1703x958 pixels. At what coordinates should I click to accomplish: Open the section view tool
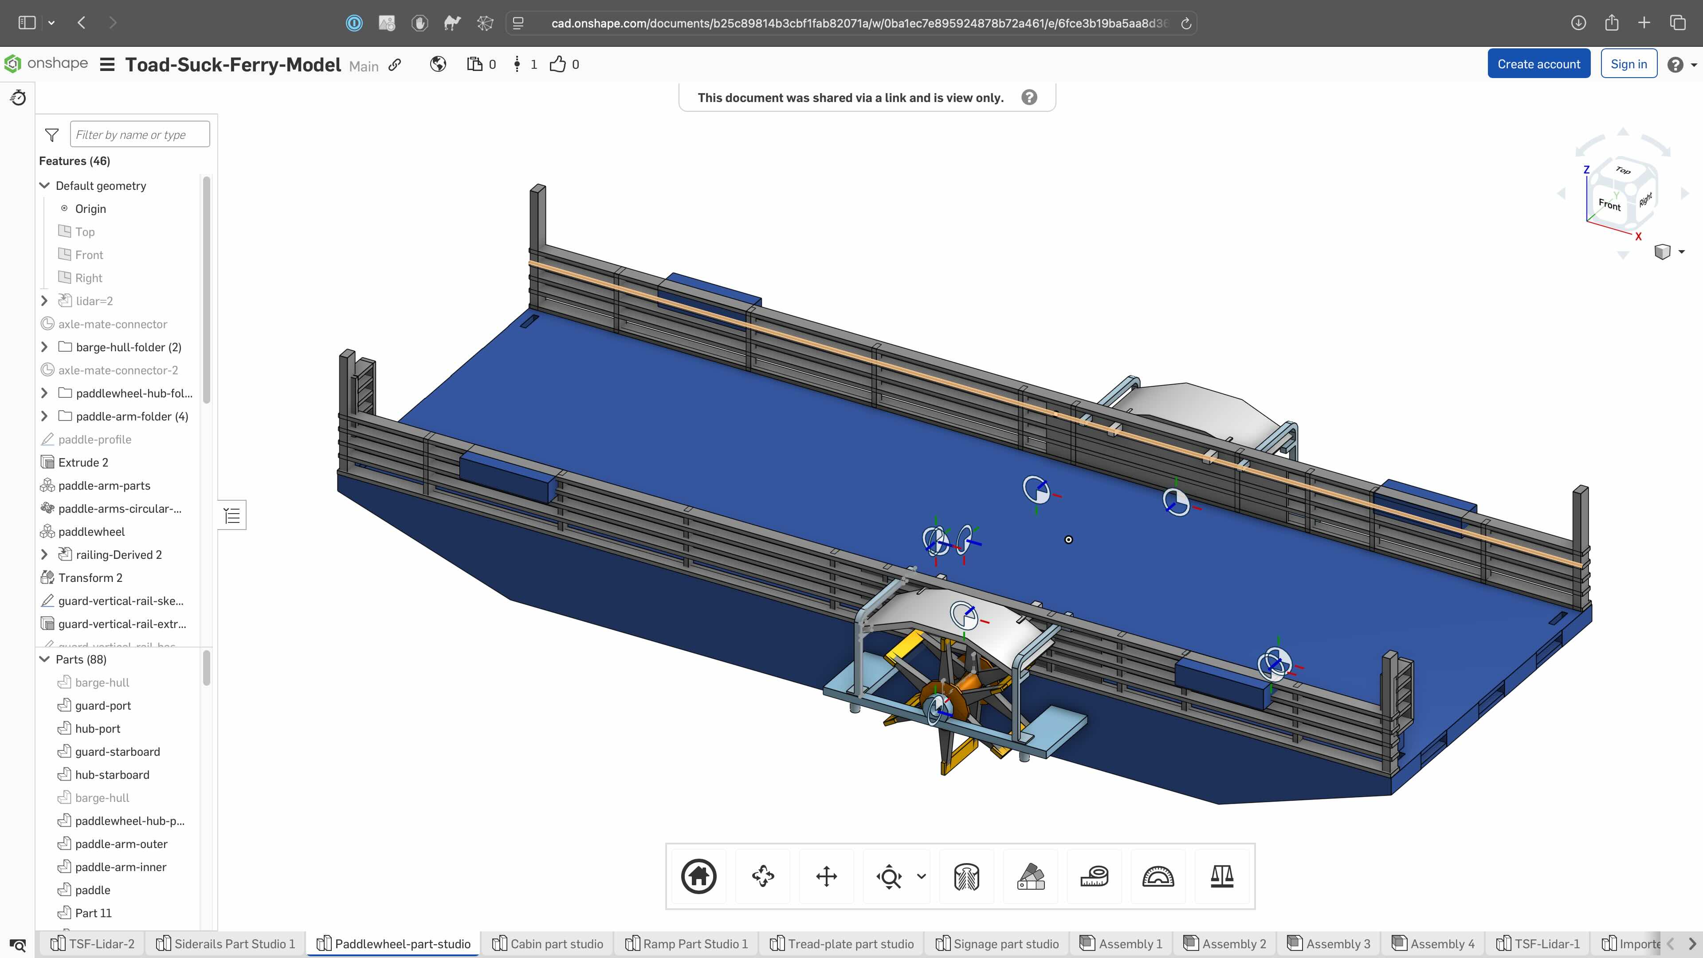(x=966, y=877)
